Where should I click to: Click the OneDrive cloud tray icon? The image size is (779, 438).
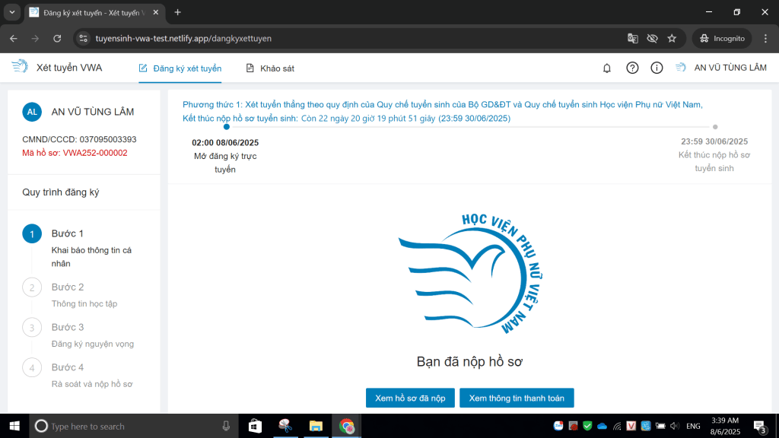[x=603, y=426]
